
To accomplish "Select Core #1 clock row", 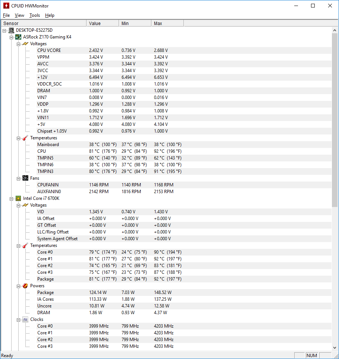I will (x=184, y=333).
